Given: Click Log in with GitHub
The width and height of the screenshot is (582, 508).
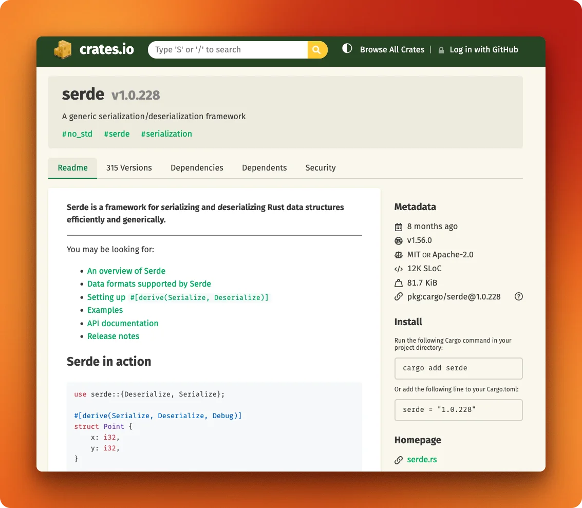Looking at the screenshot, I should pos(484,50).
